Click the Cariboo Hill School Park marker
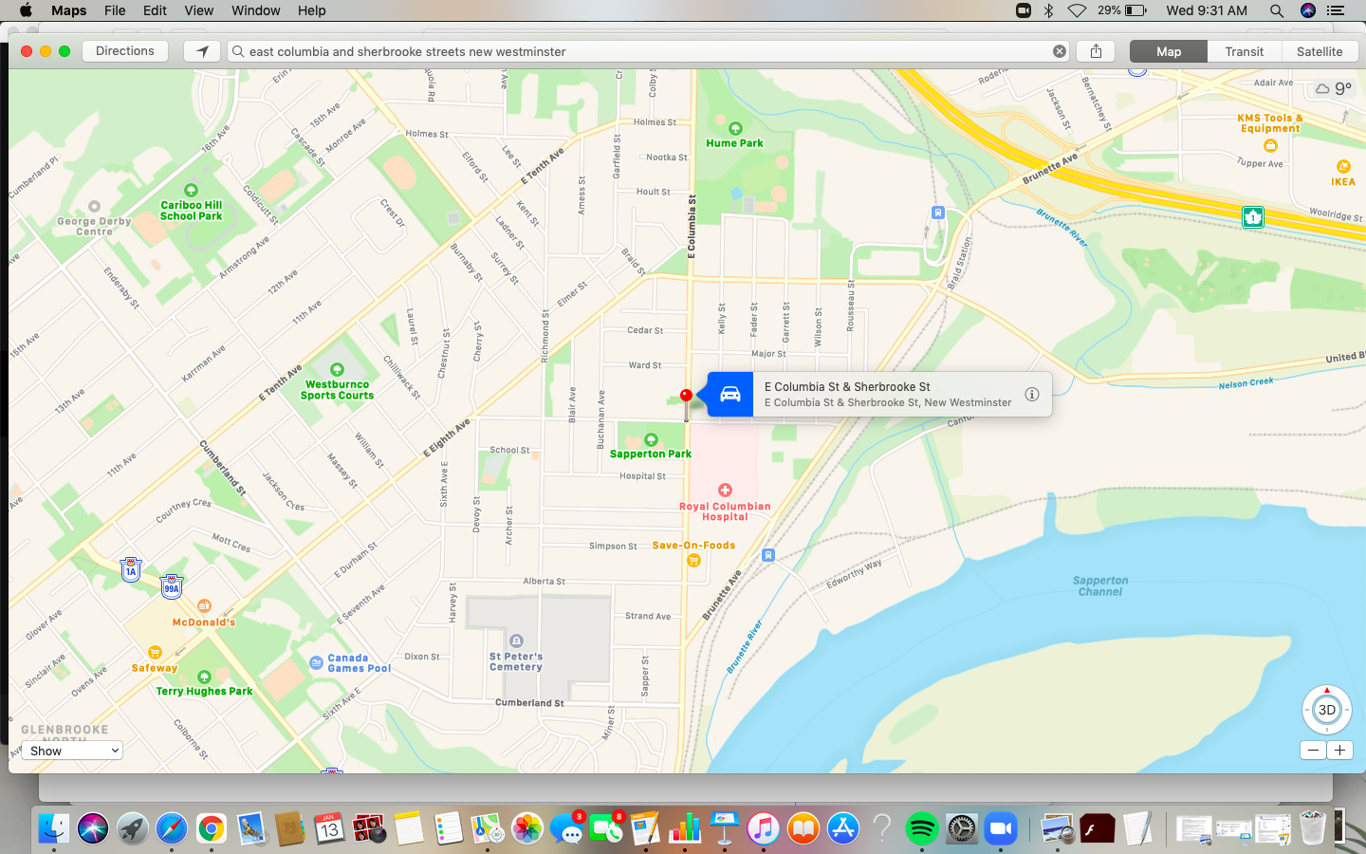 [x=191, y=190]
